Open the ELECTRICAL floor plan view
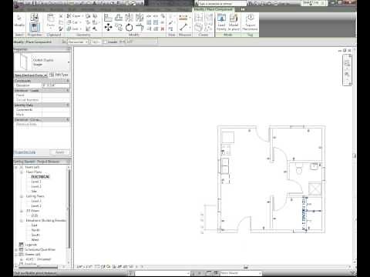370x277 pixels. [40, 177]
